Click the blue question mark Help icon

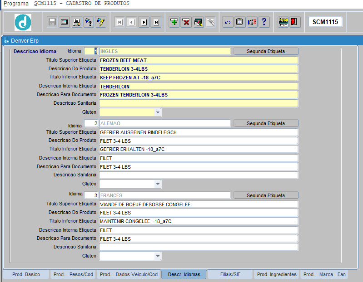[x=264, y=22]
